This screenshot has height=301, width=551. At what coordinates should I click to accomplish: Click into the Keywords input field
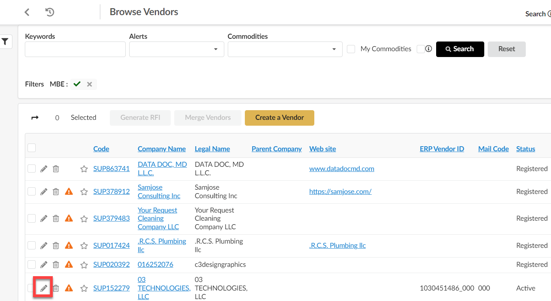pyautogui.click(x=75, y=49)
